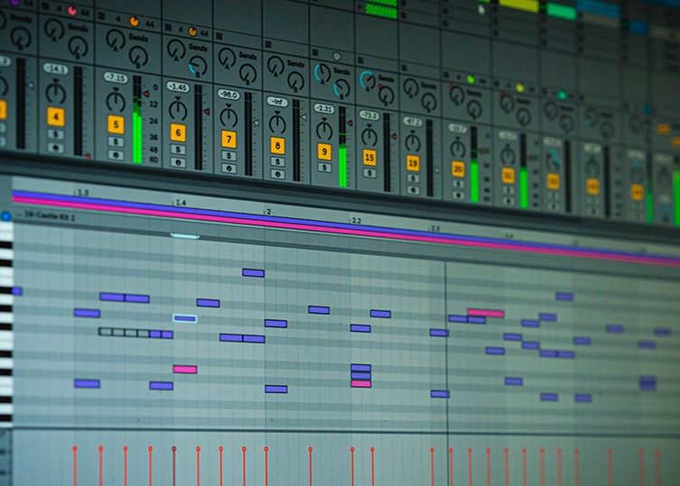Click track 9's volume field reading -2.31
The image size is (680, 486).
324,109
